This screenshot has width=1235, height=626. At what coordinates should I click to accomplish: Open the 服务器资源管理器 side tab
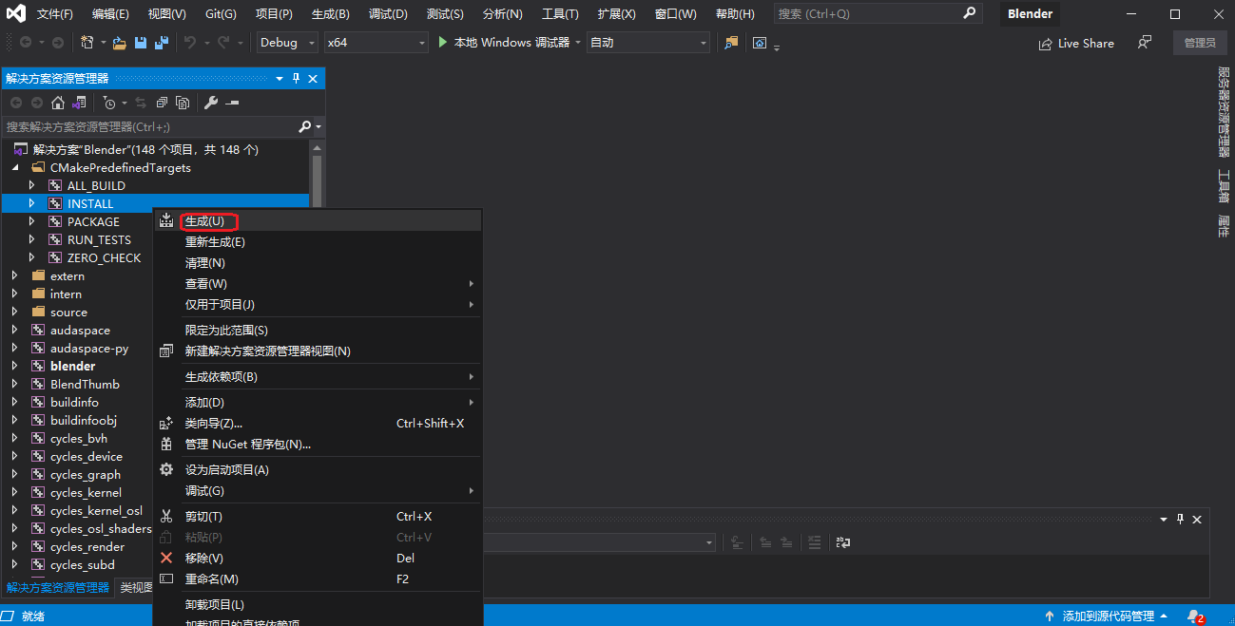1224,112
